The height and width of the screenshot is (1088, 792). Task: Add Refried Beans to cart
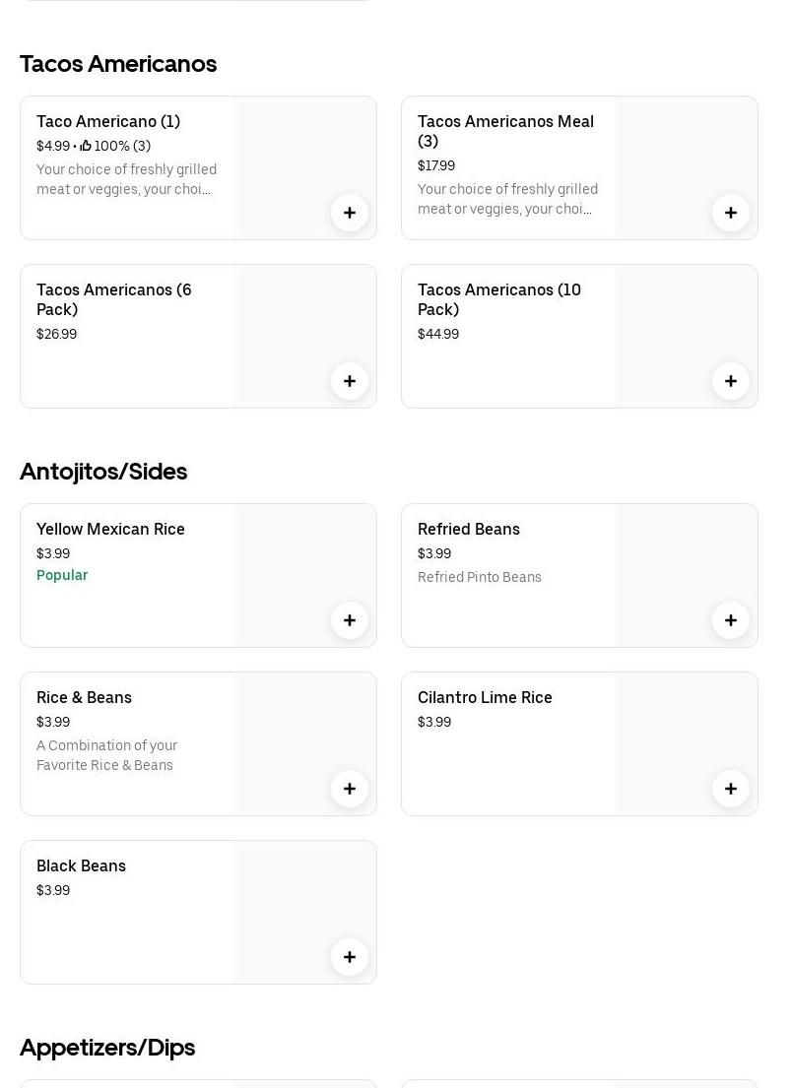[x=731, y=620]
